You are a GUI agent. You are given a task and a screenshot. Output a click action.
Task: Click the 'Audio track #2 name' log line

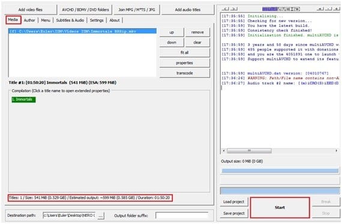point(280,83)
